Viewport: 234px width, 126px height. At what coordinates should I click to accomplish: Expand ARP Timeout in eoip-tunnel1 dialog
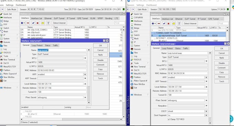click(85, 78)
